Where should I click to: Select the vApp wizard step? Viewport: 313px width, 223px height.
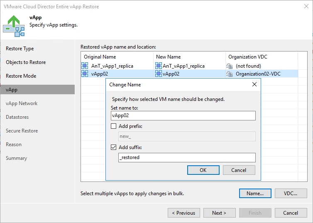[37, 89]
